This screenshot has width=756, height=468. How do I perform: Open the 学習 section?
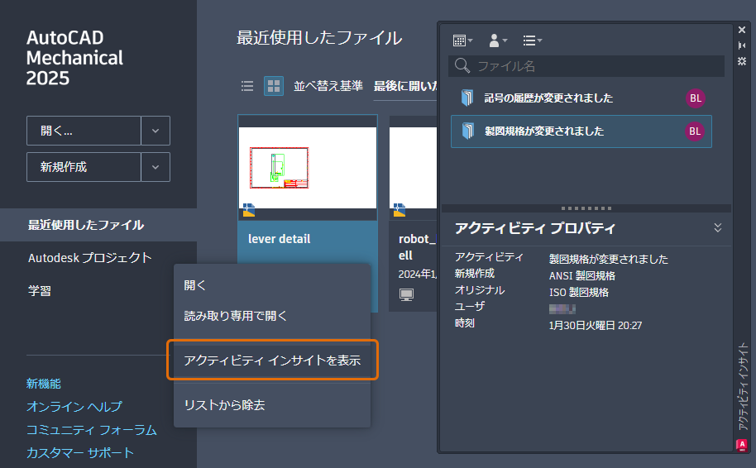point(40,291)
